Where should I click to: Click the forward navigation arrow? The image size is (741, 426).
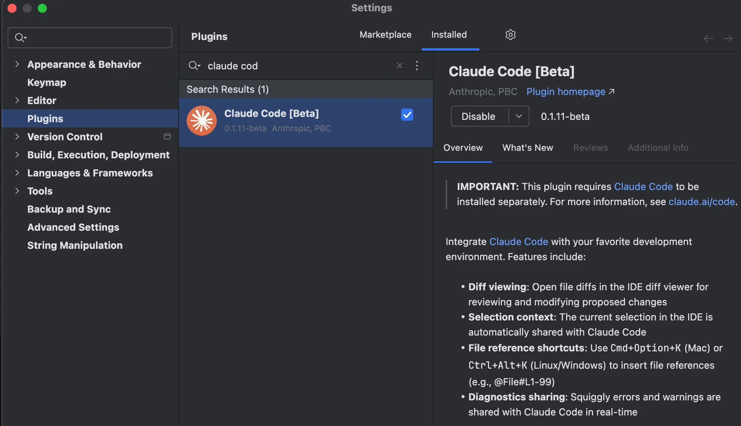tap(728, 38)
